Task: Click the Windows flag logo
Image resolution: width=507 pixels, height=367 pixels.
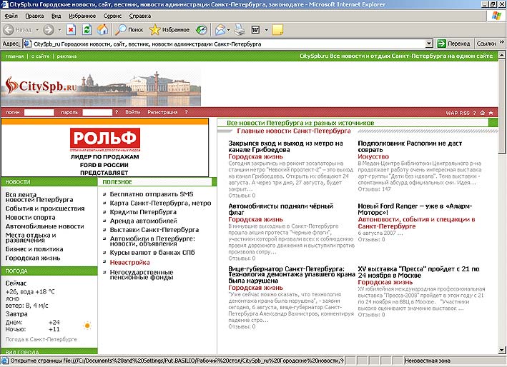Action: click(x=496, y=16)
